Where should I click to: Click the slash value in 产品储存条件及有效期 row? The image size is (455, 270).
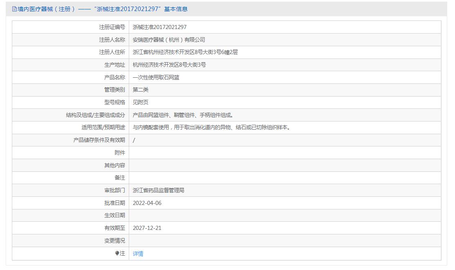tap(134, 140)
